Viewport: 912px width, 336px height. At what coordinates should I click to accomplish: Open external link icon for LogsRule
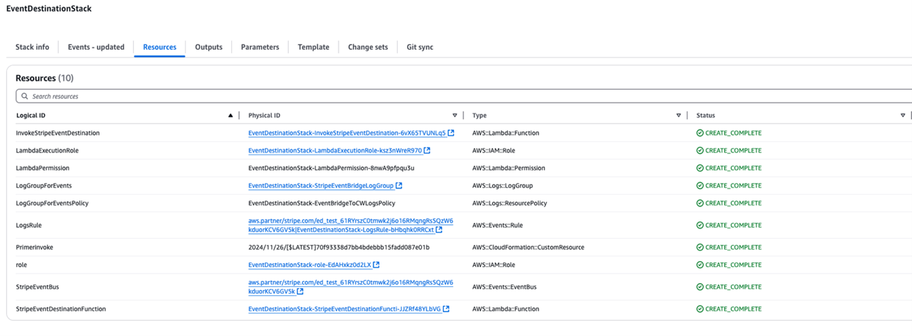[x=439, y=229]
